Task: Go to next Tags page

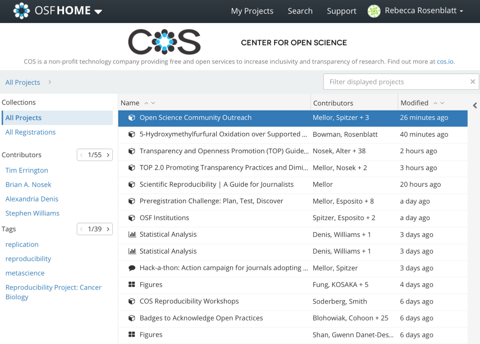Action: 108,229
